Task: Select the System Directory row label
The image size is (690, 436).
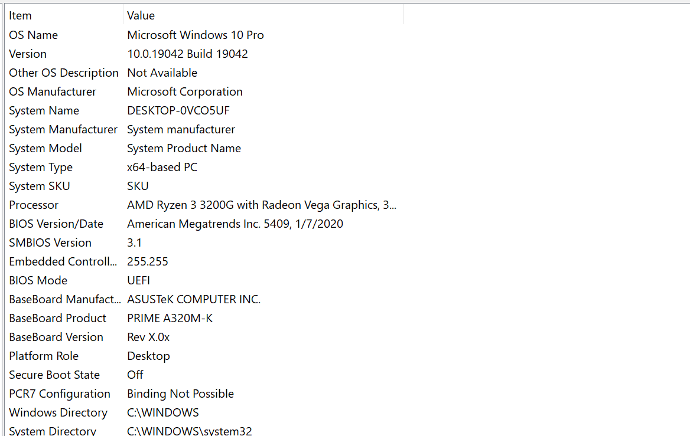Action: (x=53, y=431)
